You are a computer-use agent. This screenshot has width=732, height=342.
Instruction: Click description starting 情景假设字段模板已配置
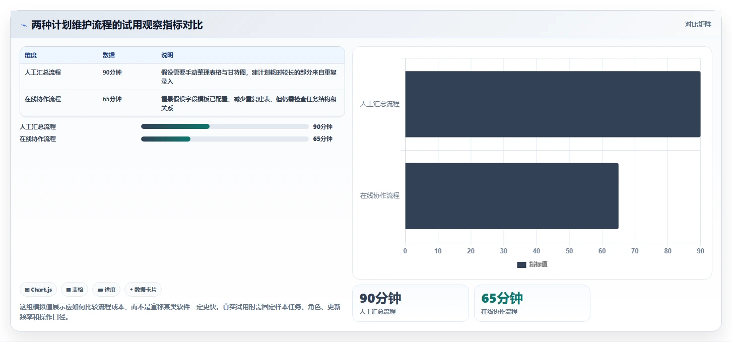(249, 103)
